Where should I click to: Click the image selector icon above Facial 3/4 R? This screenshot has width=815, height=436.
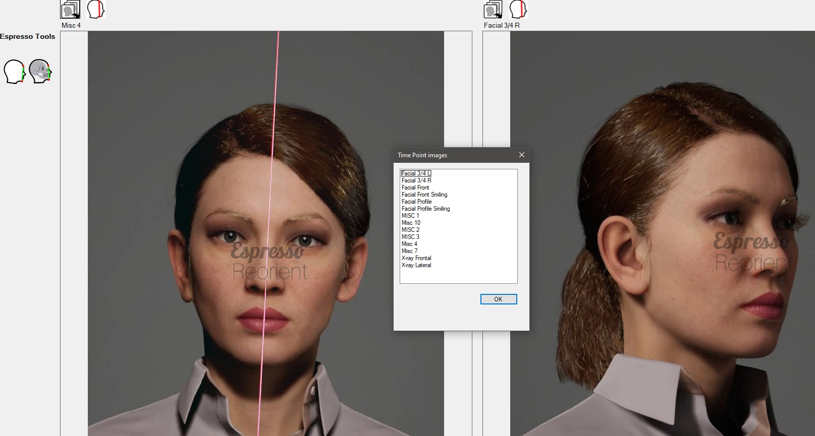493,10
